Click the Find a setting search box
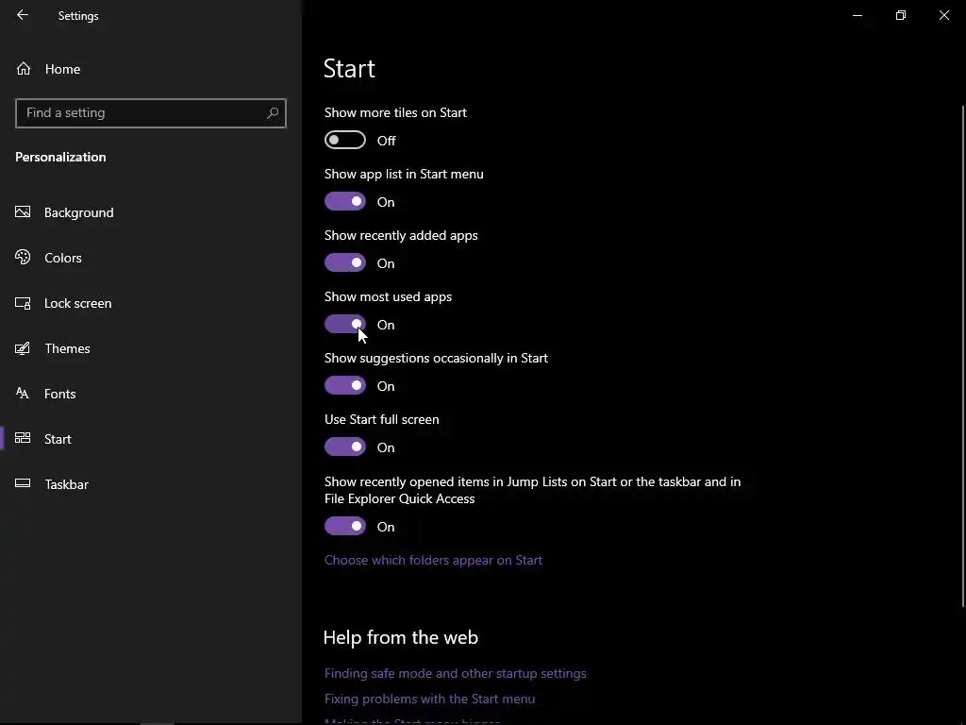966x725 pixels. [142, 113]
